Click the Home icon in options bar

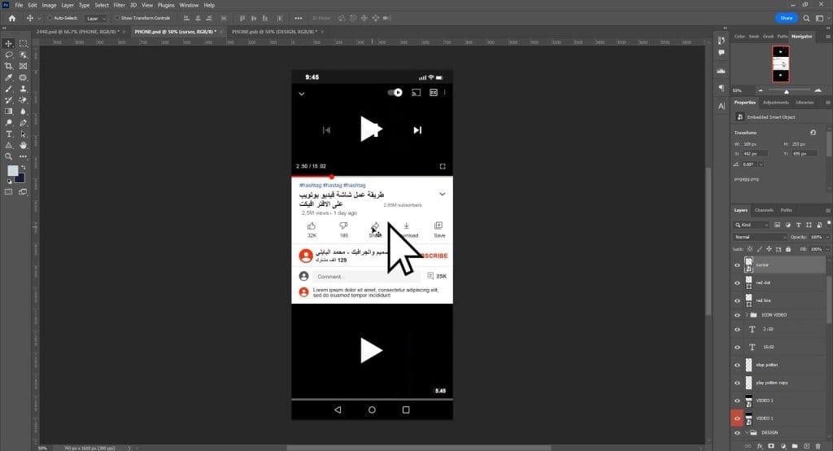11,18
